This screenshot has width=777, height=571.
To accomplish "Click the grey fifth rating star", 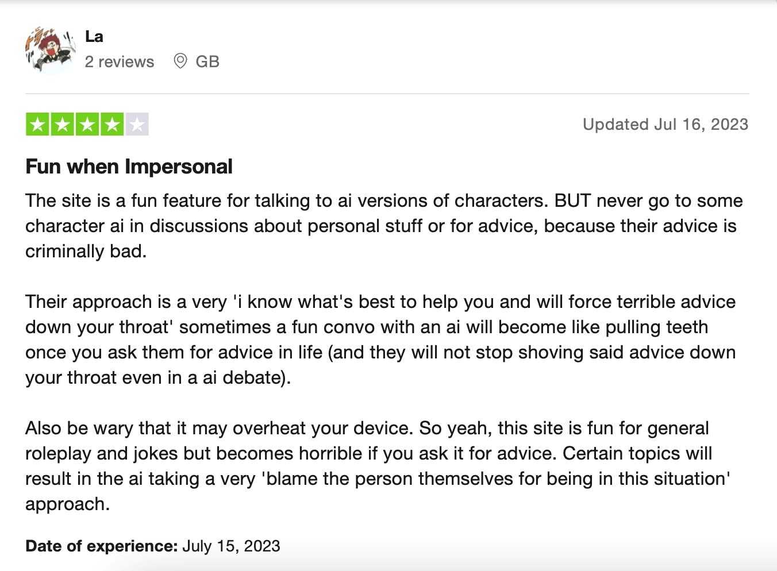I will point(137,124).
